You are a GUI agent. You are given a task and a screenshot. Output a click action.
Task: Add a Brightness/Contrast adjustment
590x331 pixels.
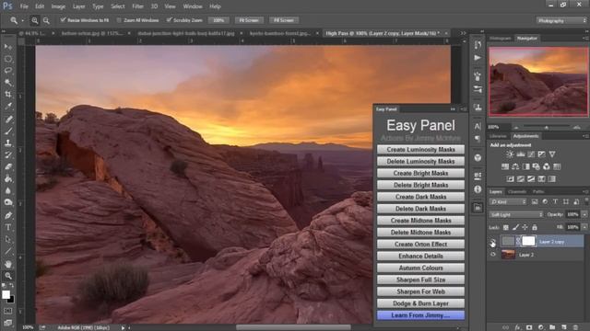pos(510,154)
